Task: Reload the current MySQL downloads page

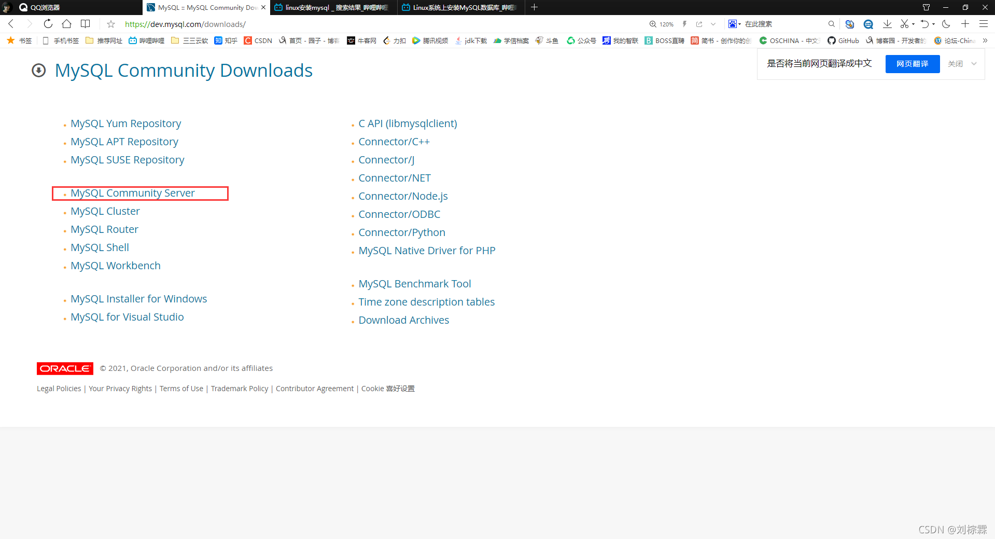Action: (48, 24)
